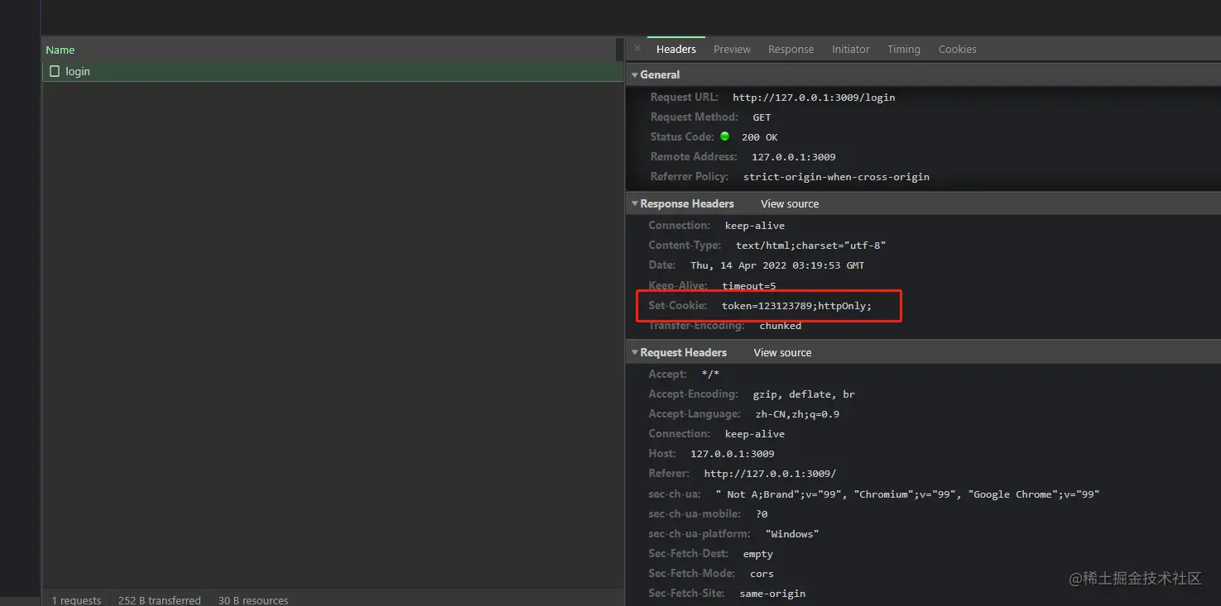This screenshot has height=606, width=1221.
Task: Click the sec-ch-ua-mobile ?0 value
Action: pyautogui.click(x=762, y=514)
